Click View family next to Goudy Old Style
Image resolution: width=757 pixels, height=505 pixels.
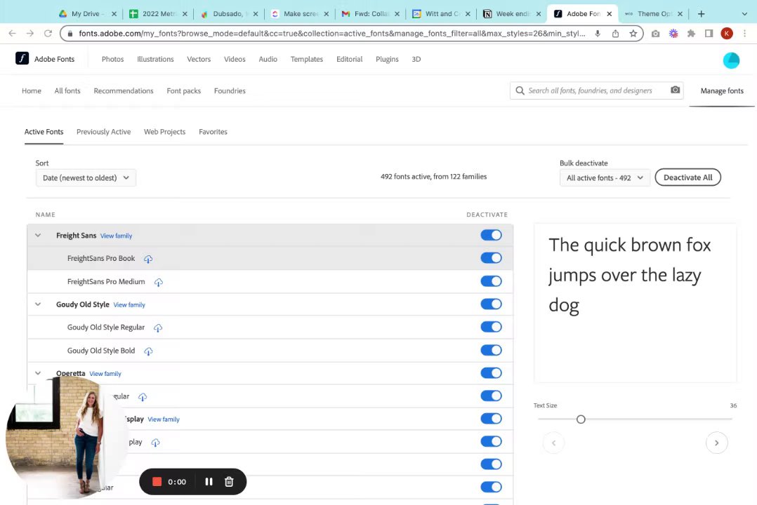click(129, 305)
